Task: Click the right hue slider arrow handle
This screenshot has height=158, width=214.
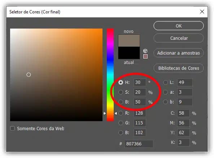Action: pyautogui.click(x=116, y=113)
